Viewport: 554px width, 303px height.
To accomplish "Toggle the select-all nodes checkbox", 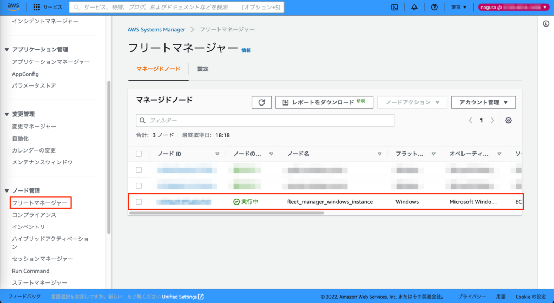I will point(139,154).
